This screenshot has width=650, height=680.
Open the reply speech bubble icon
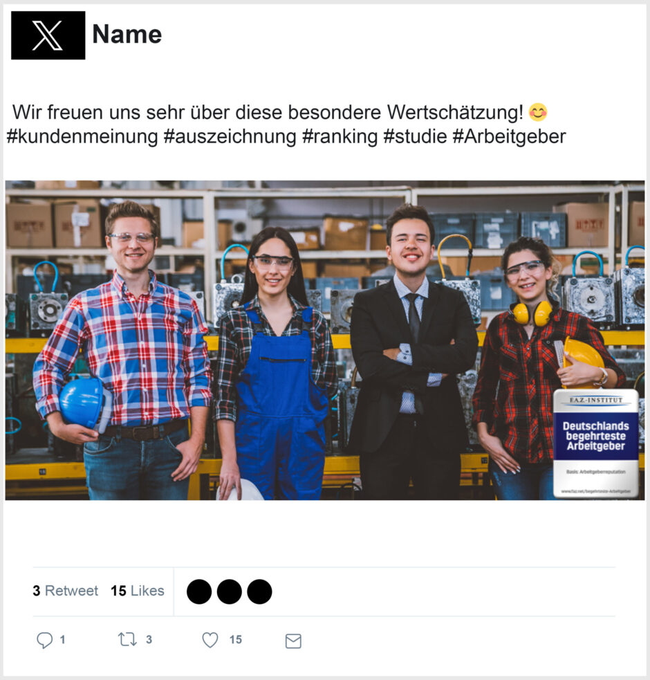click(44, 640)
